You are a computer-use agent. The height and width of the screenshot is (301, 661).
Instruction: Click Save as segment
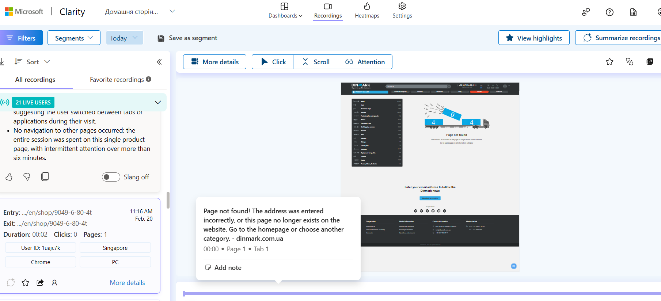(187, 38)
